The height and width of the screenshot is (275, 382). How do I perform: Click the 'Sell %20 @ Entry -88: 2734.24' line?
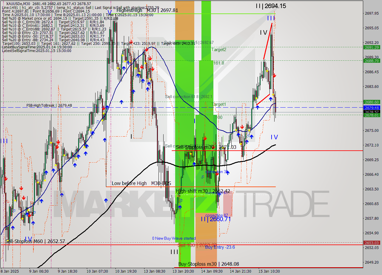click(53, 40)
